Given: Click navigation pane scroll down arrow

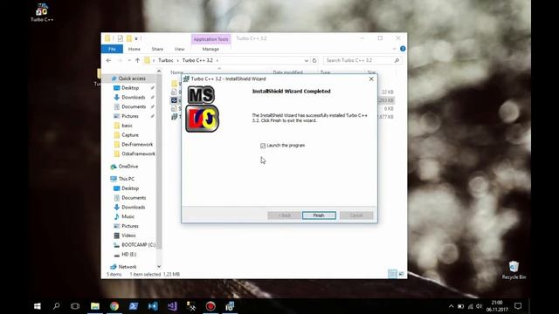Looking at the screenshot, I should click(x=159, y=267).
